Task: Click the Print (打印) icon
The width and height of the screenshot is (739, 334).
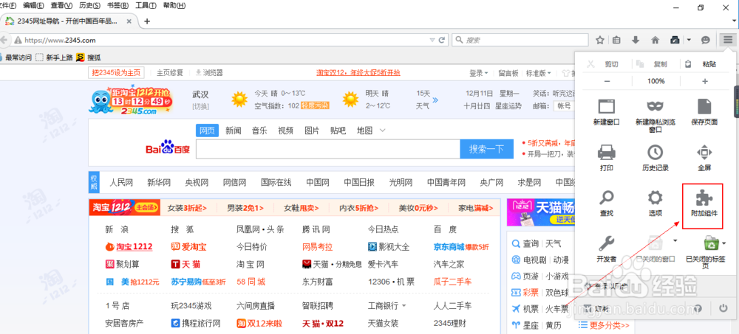Action: tap(606, 152)
